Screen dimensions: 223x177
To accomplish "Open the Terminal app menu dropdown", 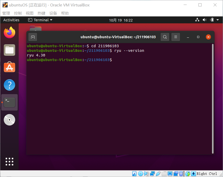I will (x=40, y=20).
